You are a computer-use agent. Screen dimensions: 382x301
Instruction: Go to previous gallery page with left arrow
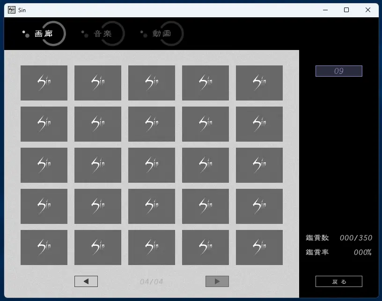point(86,281)
